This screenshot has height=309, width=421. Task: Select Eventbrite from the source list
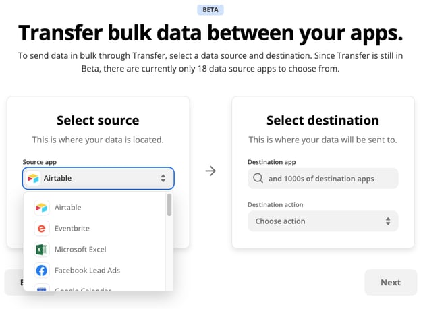coord(72,229)
